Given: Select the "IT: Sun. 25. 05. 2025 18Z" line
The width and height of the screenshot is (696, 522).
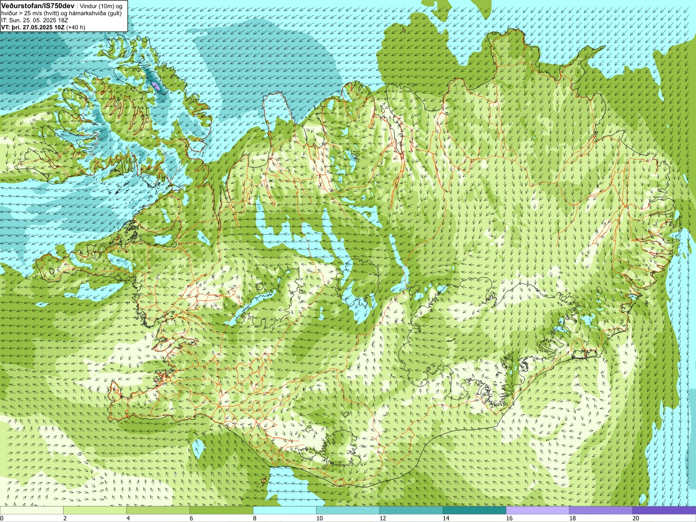Looking at the screenshot, I should point(35,20).
